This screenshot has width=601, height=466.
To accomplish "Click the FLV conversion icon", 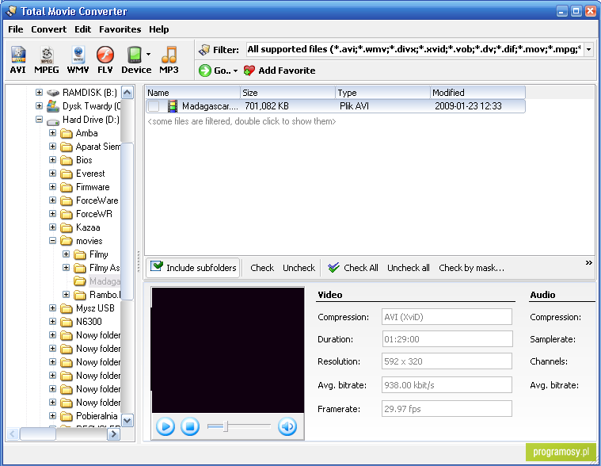I will (105, 59).
